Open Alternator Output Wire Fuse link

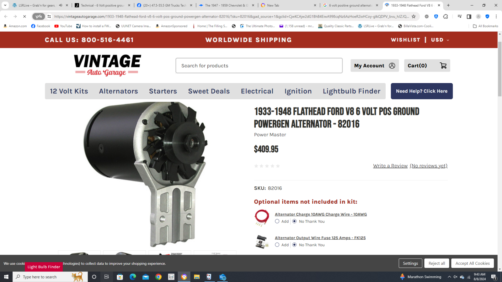(320, 238)
